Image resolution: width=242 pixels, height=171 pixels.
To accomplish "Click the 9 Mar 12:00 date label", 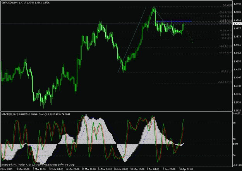I will [x=39, y=169].
